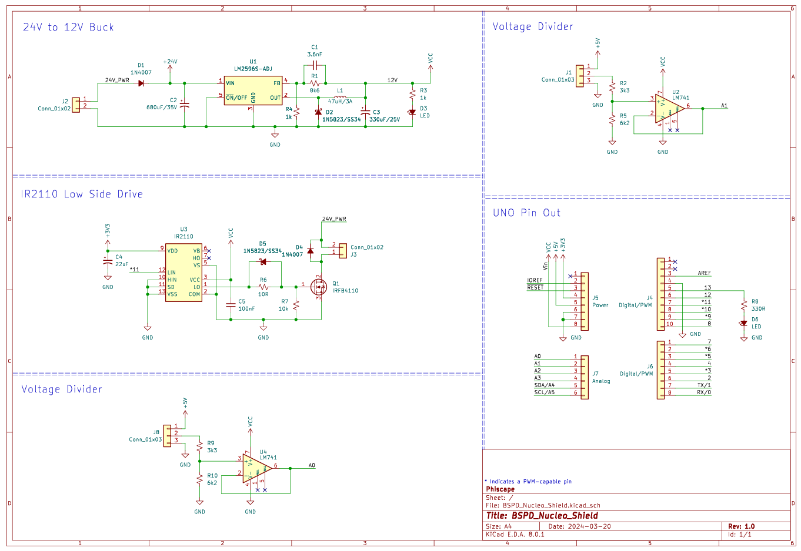Select the "RX/0" pin label

coord(704,392)
